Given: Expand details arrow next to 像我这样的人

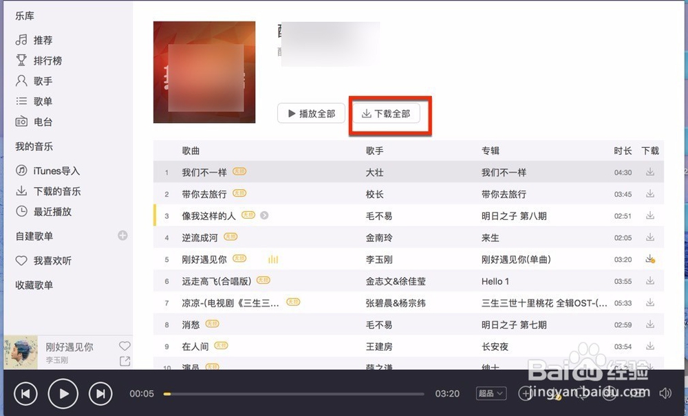Looking at the screenshot, I should tap(265, 215).
